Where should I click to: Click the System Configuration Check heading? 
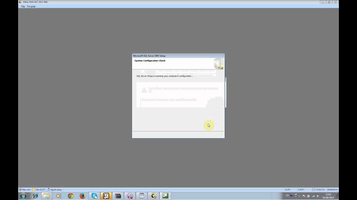coord(150,61)
